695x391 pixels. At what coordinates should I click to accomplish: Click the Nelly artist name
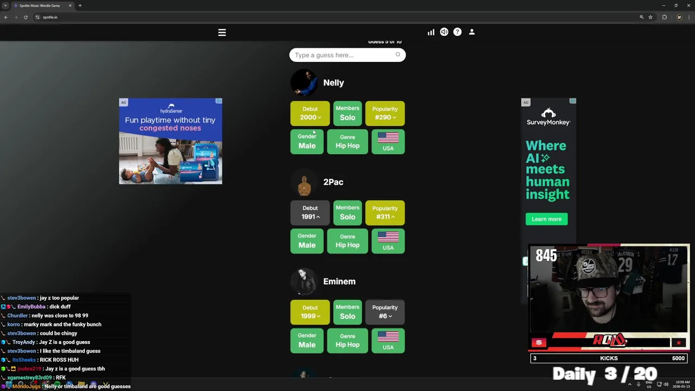[333, 83]
